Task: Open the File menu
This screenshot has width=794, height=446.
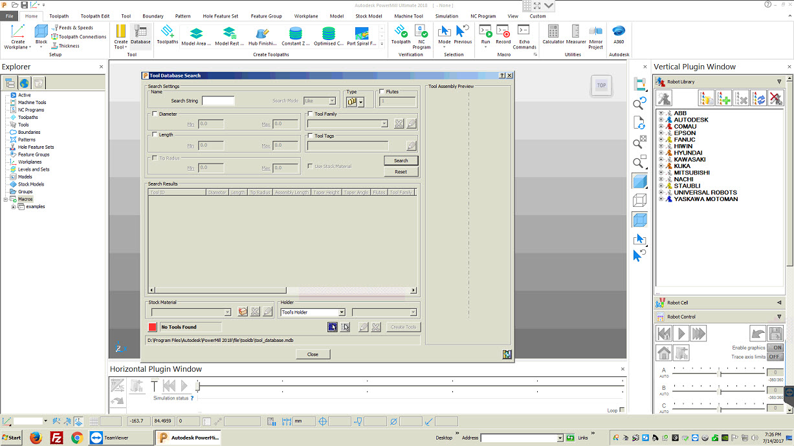Action: click(10, 16)
